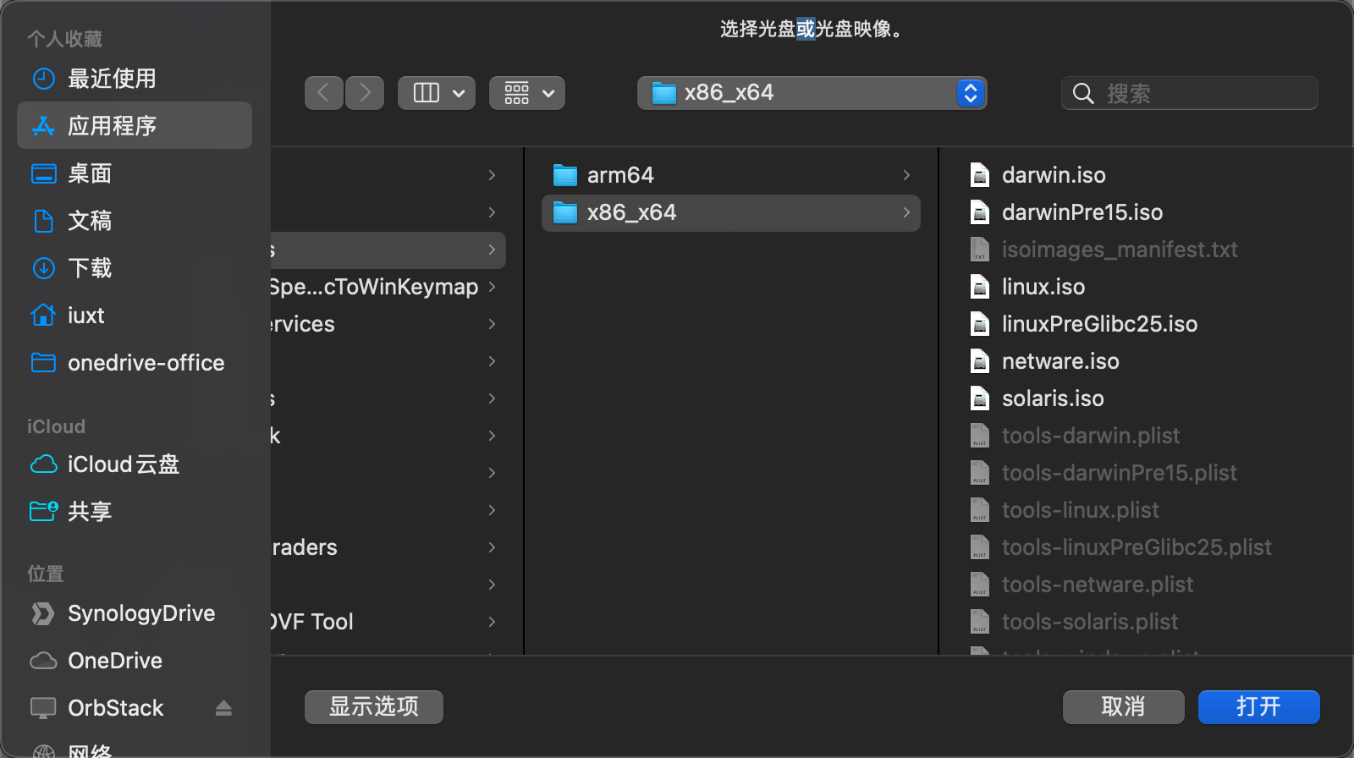1354x758 pixels.
Task: Eject the OrbStack volume
Action: click(223, 708)
